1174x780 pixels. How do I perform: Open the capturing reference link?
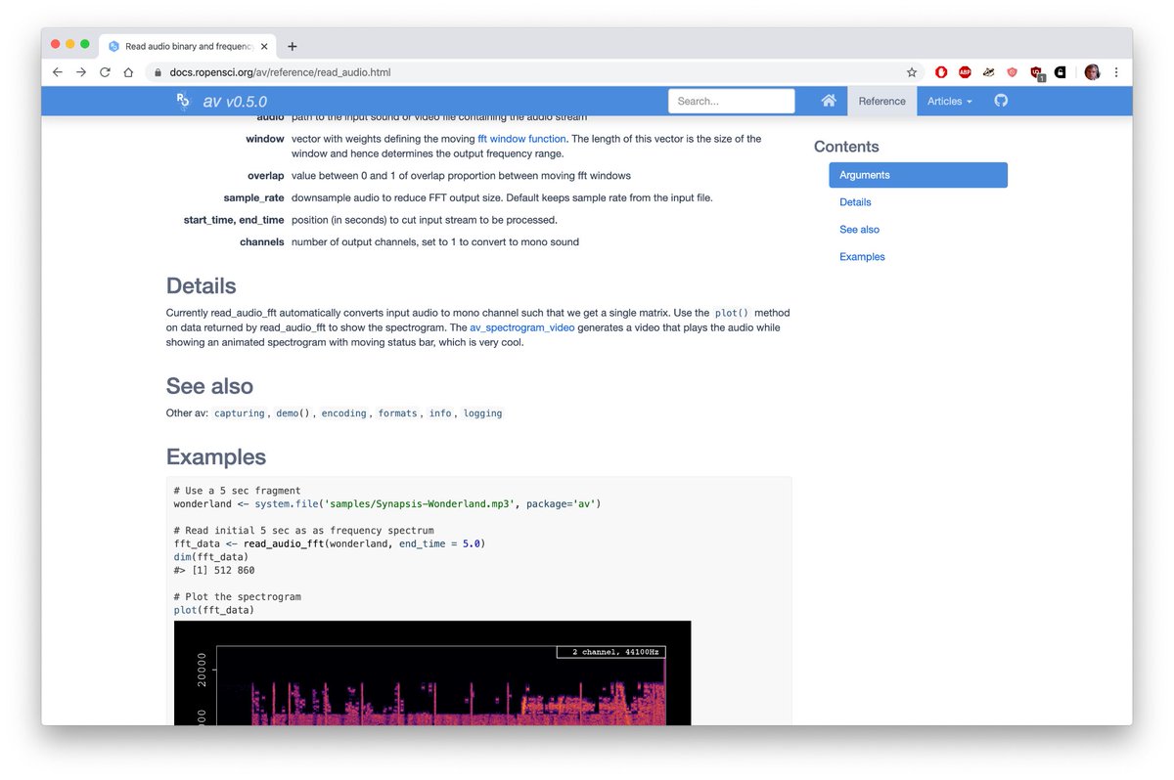point(240,413)
